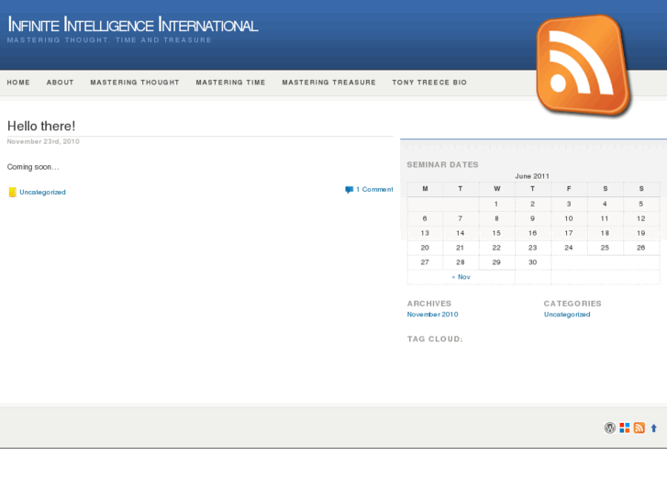Click the 'June 2011' calendar caption
667x500 pixels.
pos(532,176)
